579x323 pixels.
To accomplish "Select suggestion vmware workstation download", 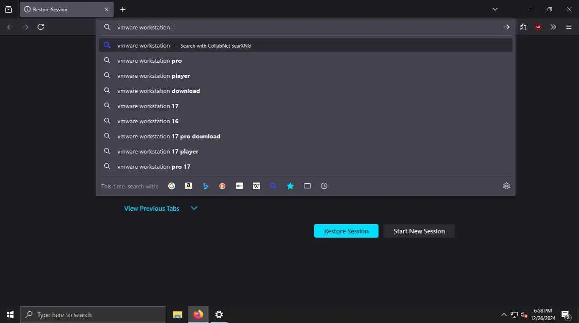I will coord(305,91).
